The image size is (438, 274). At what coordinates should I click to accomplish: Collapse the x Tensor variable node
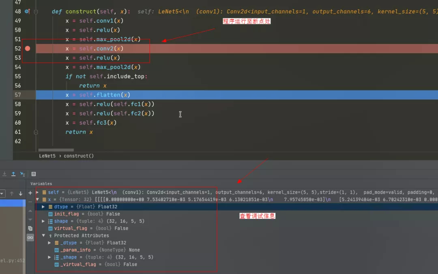(x=38, y=200)
